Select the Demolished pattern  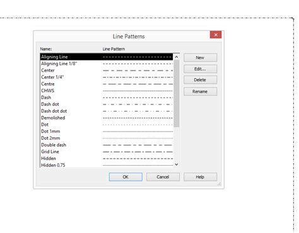coord(107,118)
